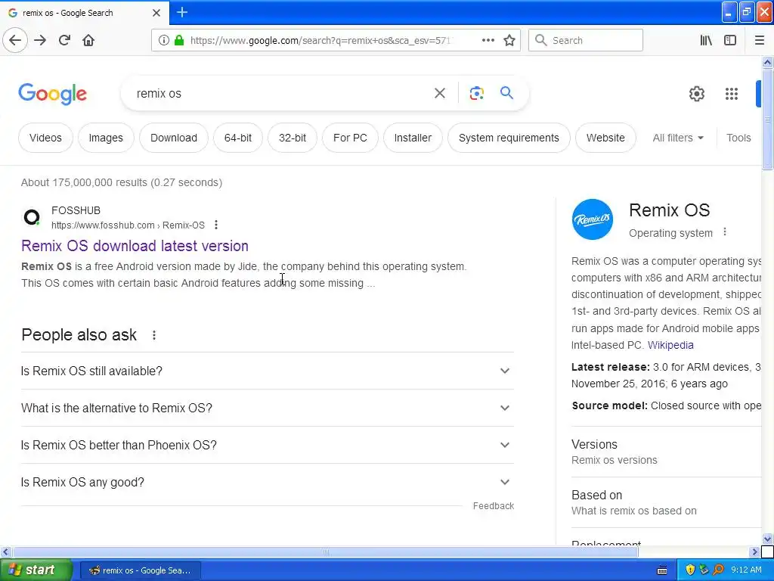Open Versions section in Remix OS panel
Viewport: 774px width, 581px height.
666,452
